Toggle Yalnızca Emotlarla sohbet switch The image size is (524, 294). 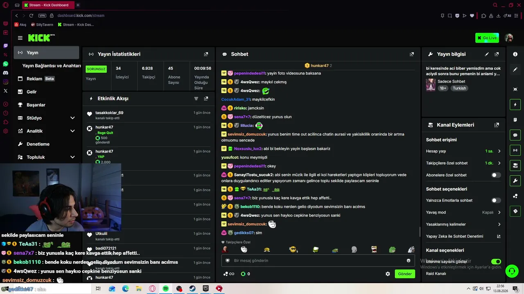point(496,200)
